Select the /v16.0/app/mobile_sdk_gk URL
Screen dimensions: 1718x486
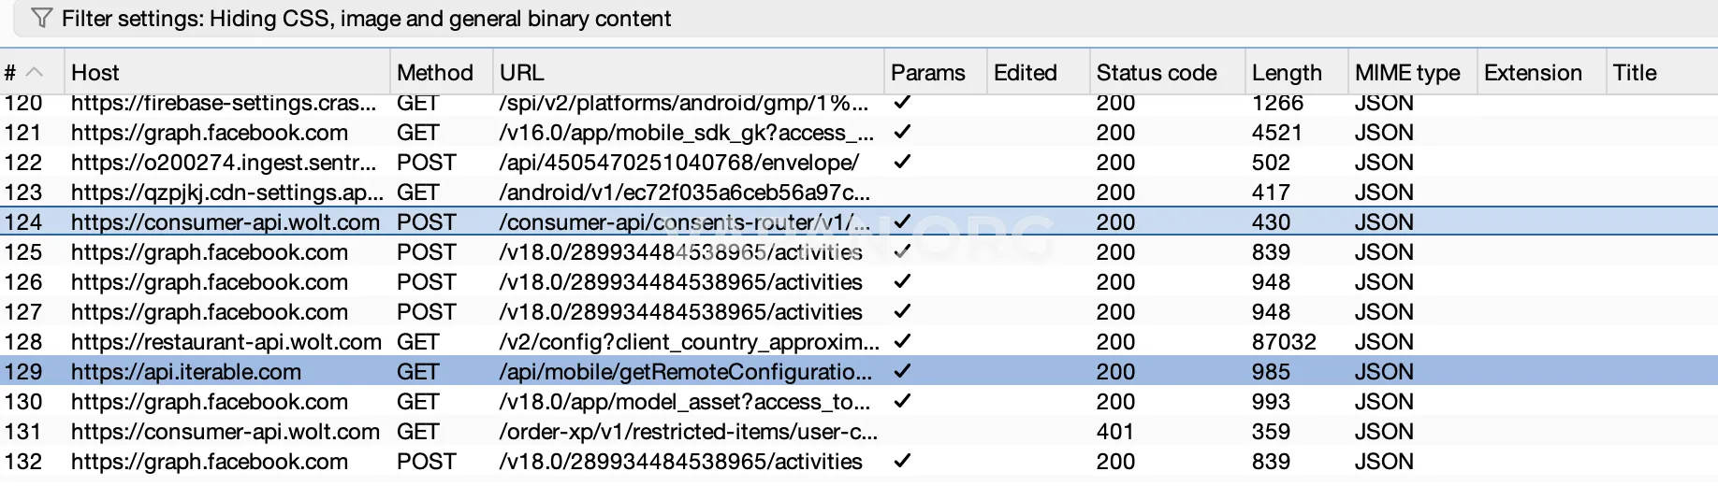coord(687,133)
